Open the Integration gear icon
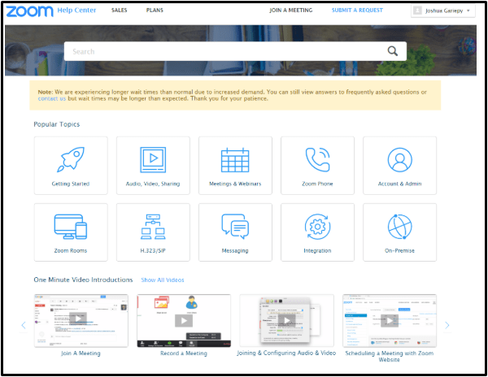The height and width of the screenshot is (377, 488). 317,227
